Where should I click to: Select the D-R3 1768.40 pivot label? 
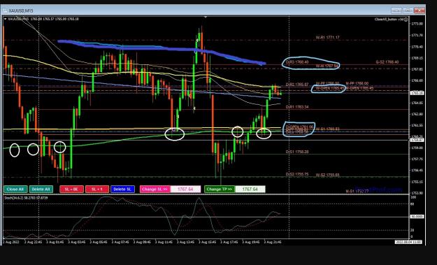(x=297, y=62)
